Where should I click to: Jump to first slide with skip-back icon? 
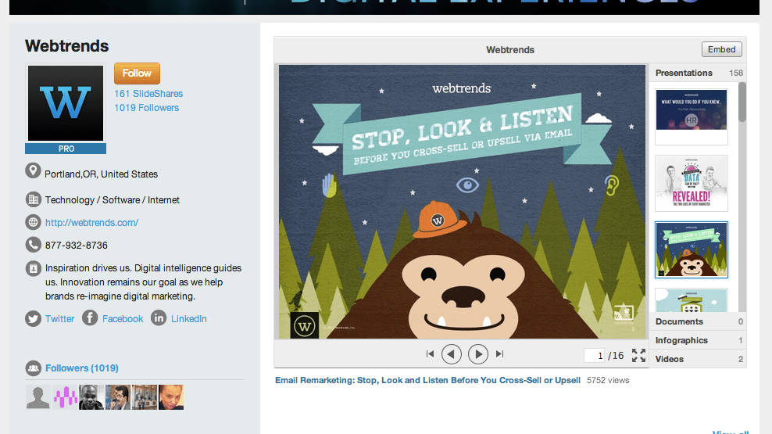pos(430,353)
